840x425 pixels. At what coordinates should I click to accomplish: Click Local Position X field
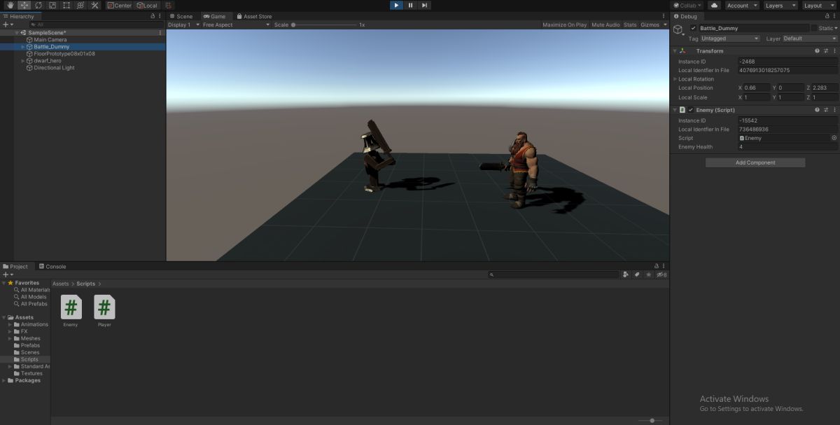[x=757, y=88]
